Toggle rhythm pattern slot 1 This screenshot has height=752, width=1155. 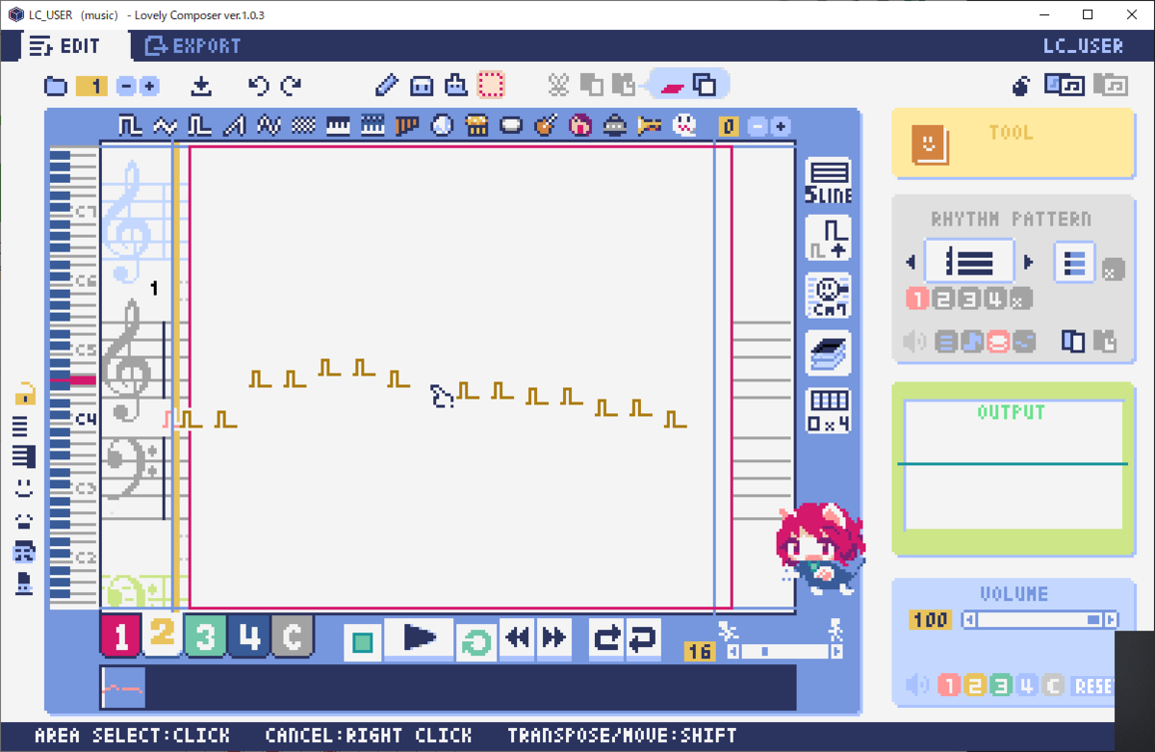pos(916,299)
